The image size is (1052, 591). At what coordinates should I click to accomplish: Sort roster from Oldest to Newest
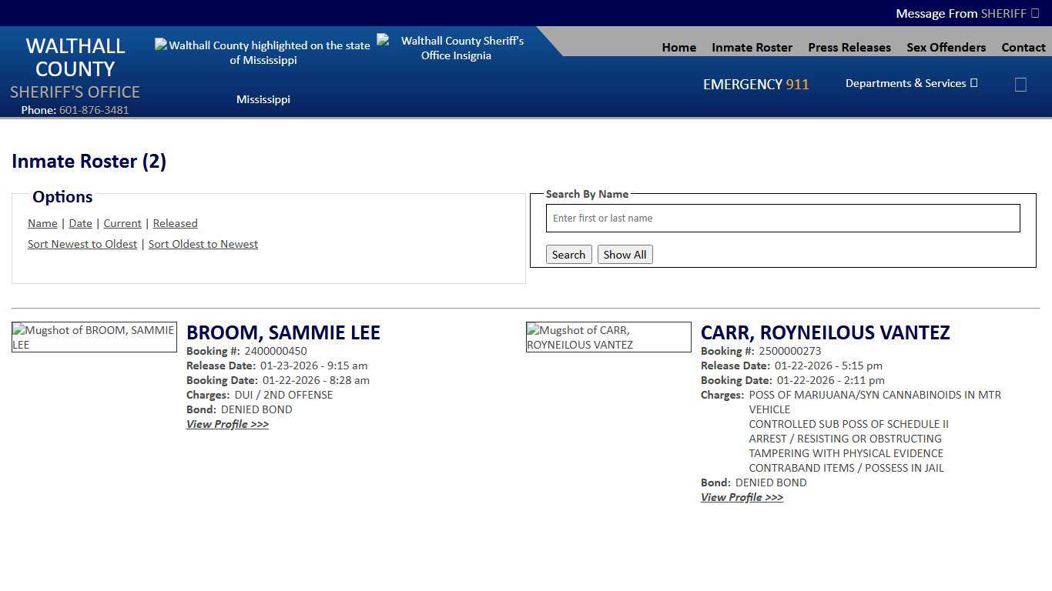203,244
